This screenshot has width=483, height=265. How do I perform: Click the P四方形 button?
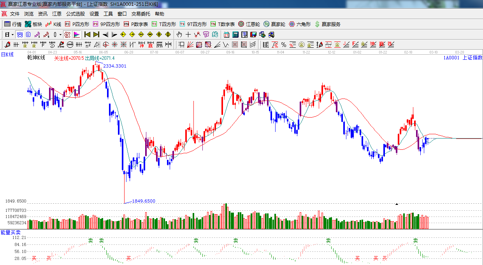click(x=77, y=24)
